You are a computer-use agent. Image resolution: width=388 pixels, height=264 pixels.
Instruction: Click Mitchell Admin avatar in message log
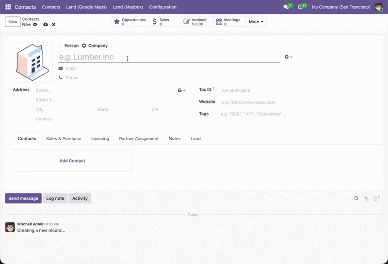10,227
